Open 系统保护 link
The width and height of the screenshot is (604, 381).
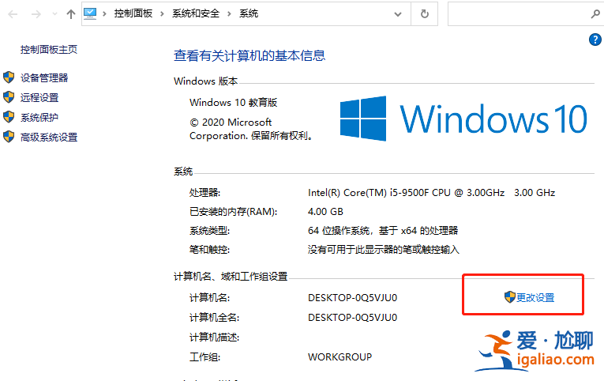[39, 117]
